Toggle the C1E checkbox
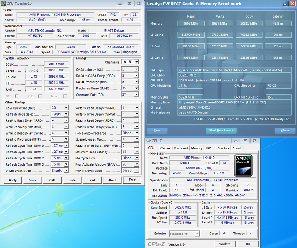 [x=40, y=96]
